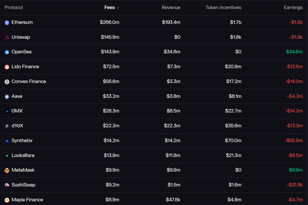Sort table by Revenue column

171,8
